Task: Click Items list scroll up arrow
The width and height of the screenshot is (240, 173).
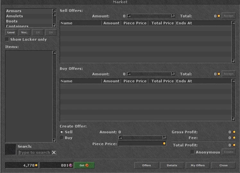Action: click(x=54, y=53)
